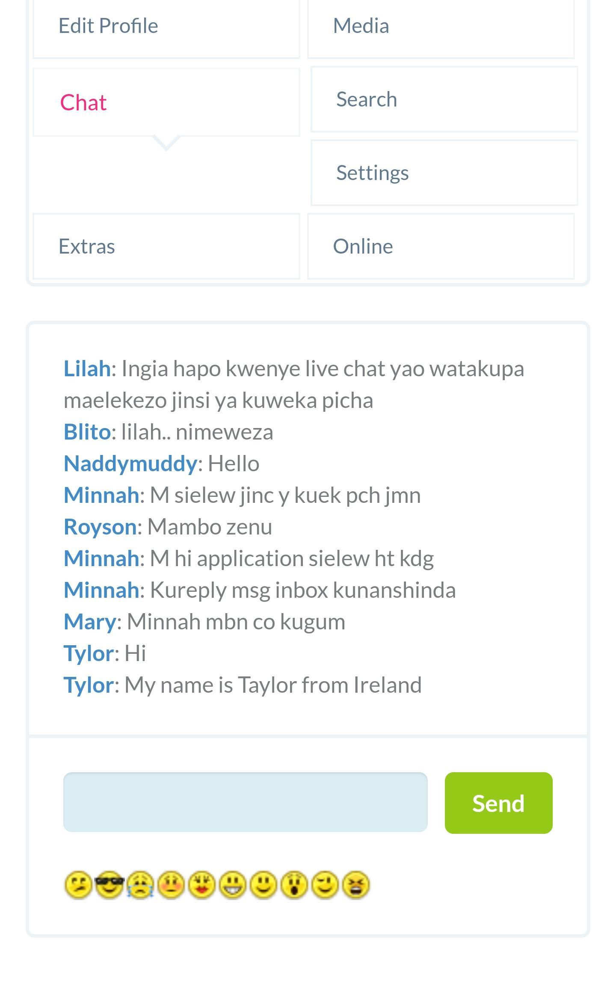Open Lilah's profile from chat
The height and width of the screenshot is (989, 616).
coord(86,369)
